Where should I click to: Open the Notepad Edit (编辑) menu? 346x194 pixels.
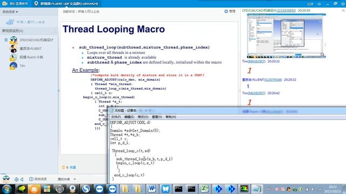point(129,117)
